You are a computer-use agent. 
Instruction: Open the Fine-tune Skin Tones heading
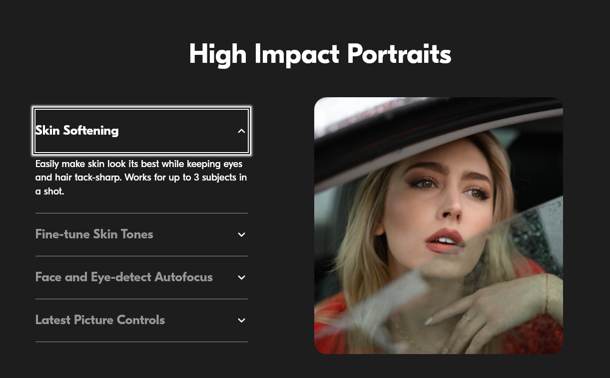pos(94,234)
